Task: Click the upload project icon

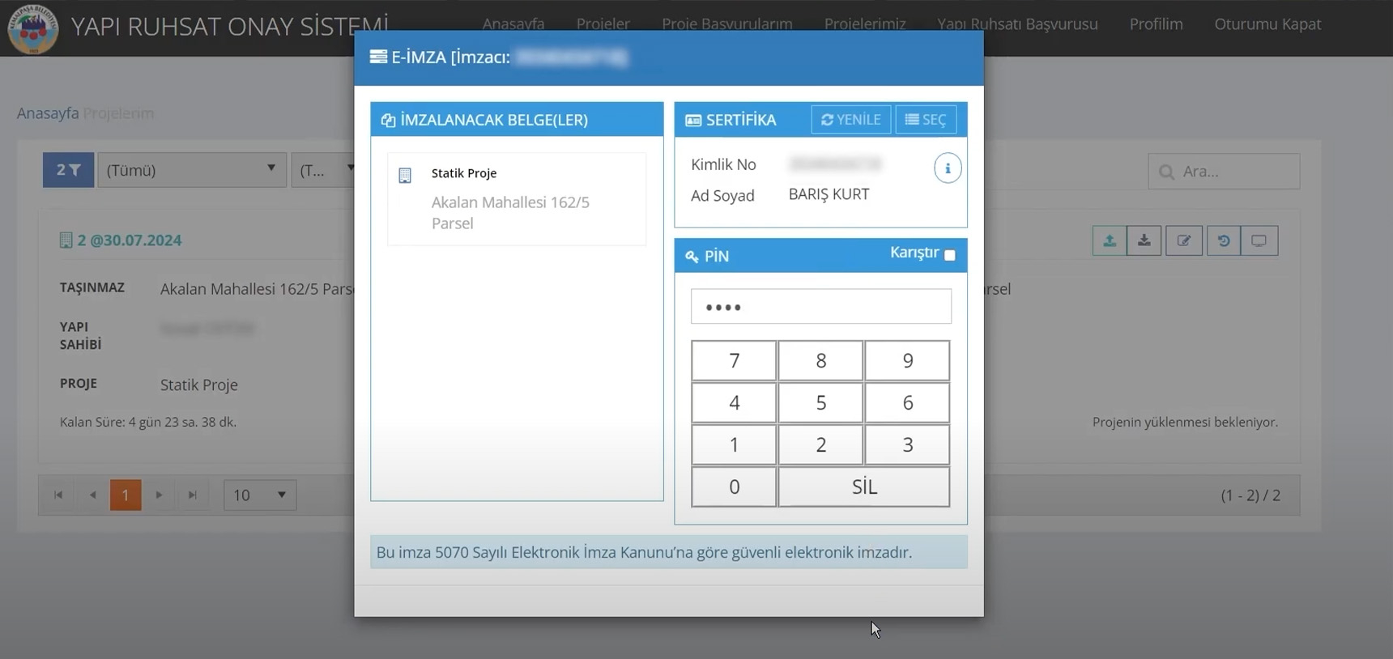Action: coord(1109,240)
